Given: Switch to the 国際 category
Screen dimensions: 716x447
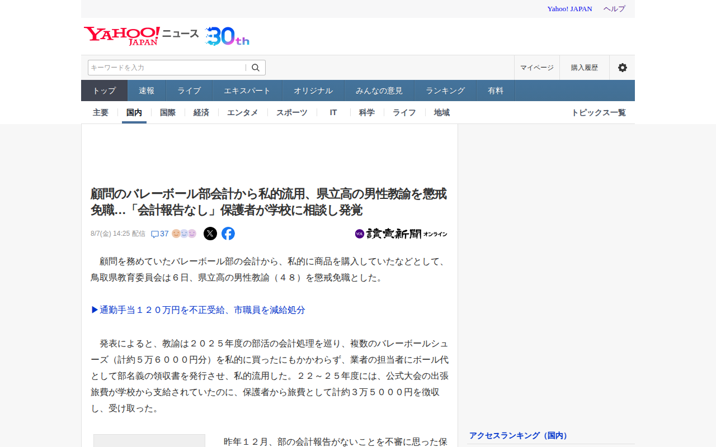Looking at the screenshot, I should (168, 112).
